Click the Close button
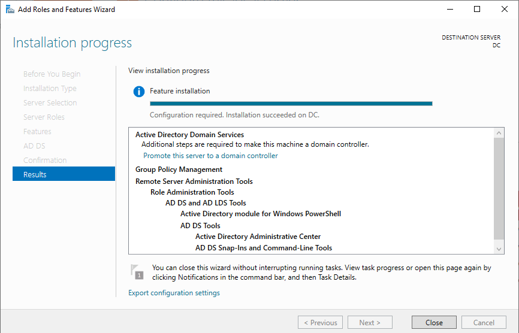The height and width of the screenshot is (333, 519). pyautogui.click(x=434, y=322)
